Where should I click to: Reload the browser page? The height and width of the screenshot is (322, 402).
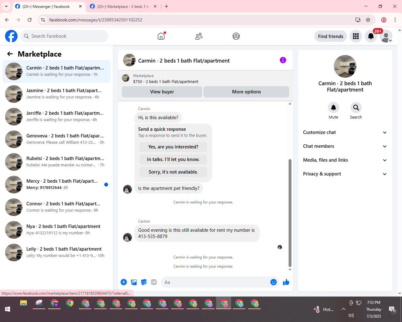click(30, 20)
